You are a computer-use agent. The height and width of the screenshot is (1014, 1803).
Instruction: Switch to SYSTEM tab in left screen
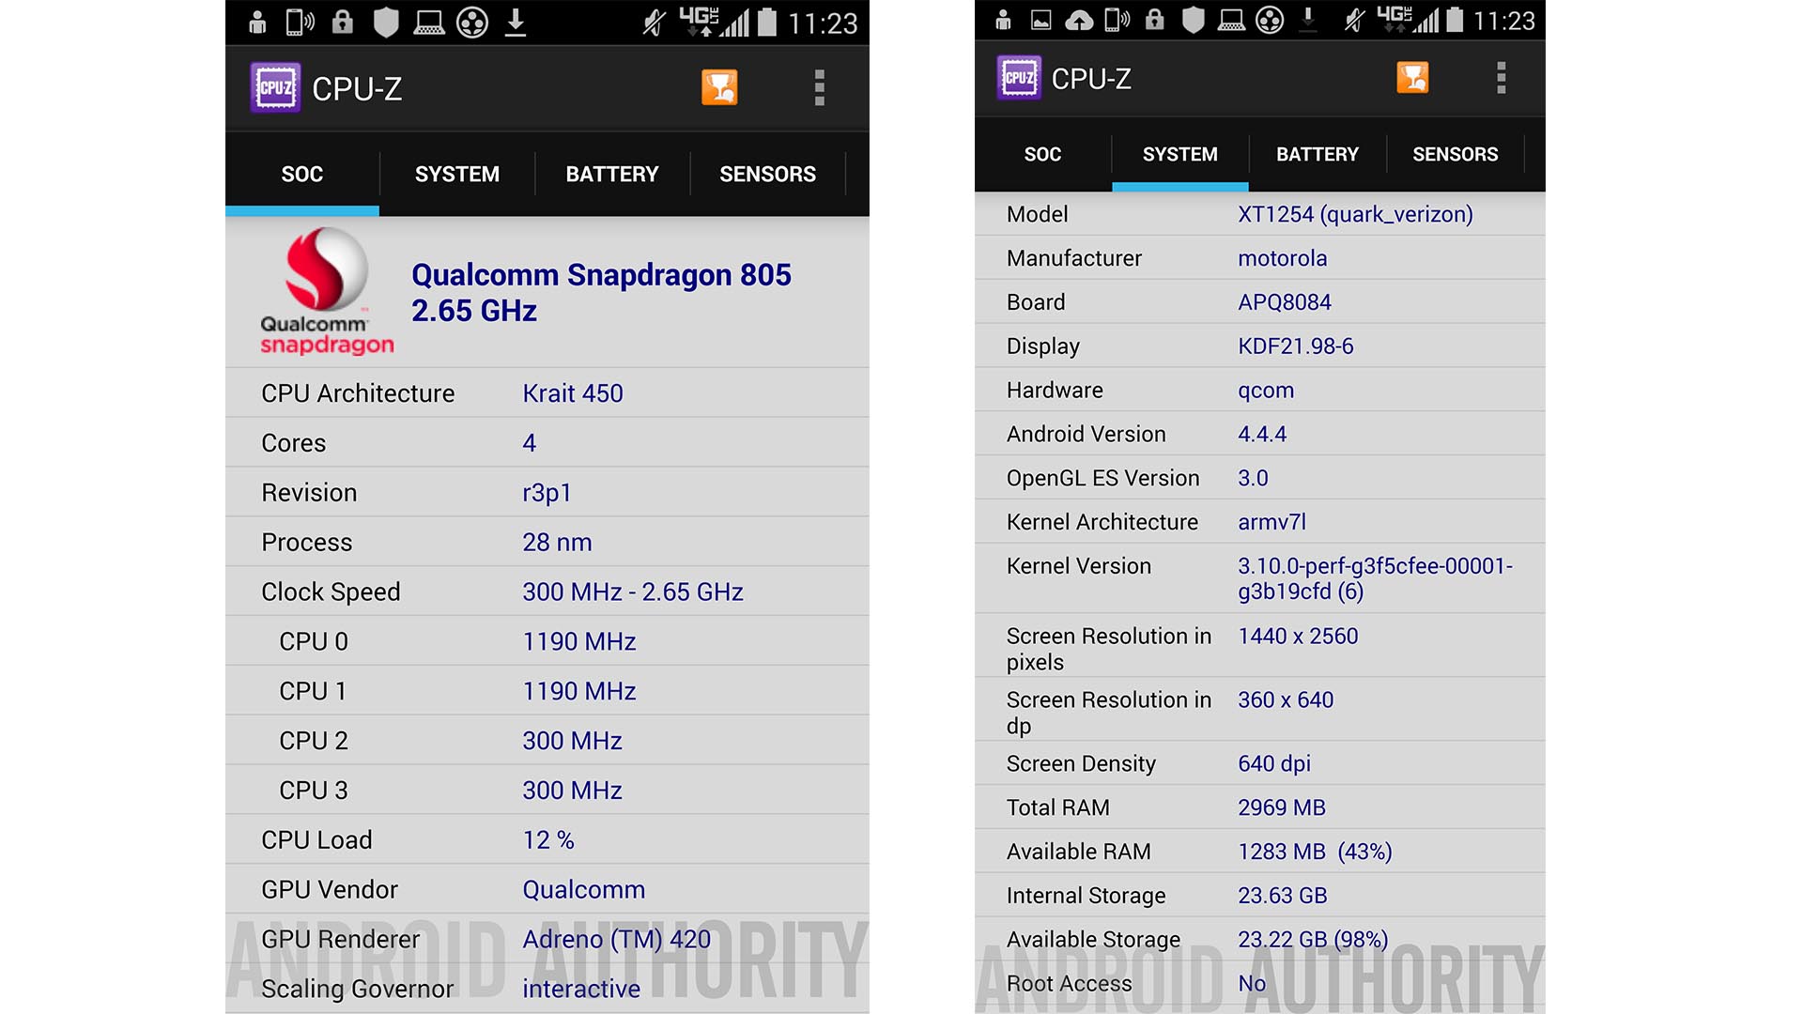click(457, 175)
